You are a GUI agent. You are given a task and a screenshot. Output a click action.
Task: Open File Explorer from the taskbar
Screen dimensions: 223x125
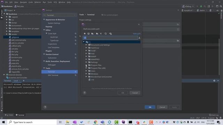tap(68, 122)
